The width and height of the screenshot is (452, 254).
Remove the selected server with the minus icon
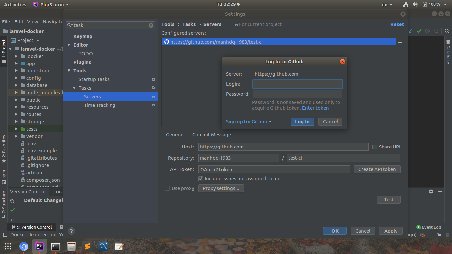[x=400, y=51]
